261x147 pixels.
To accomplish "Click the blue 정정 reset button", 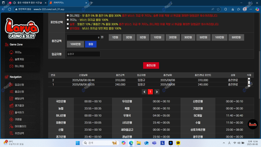I will [91, 44].
